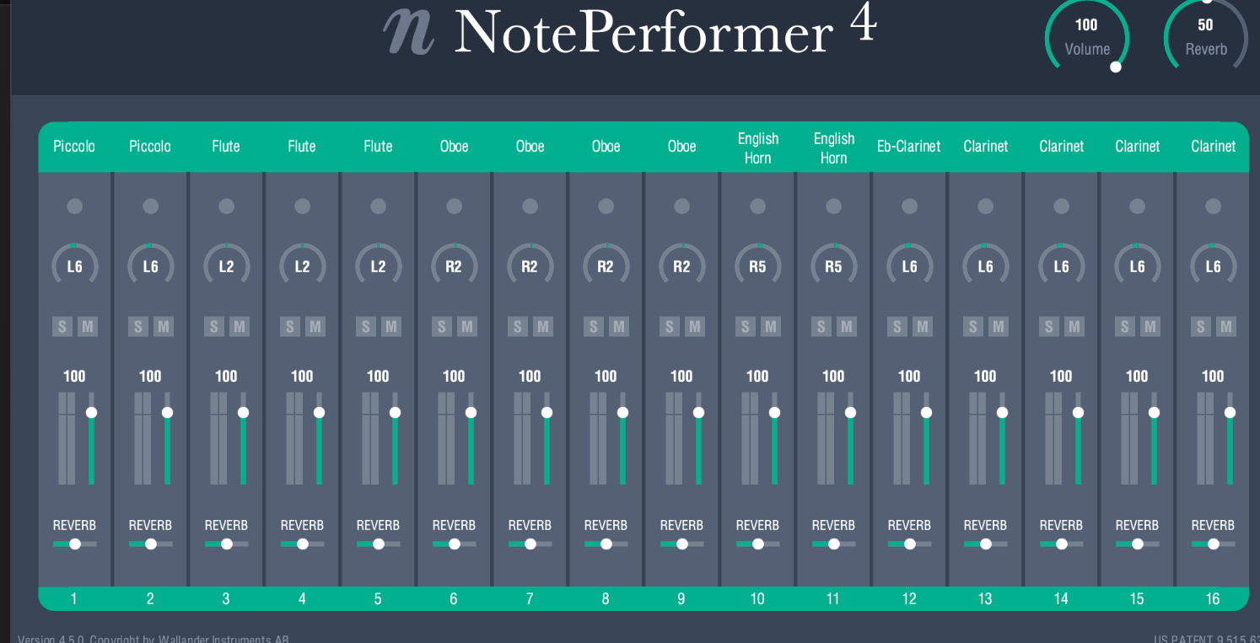Mute the English Horn on channel 11
This screenshot has height=643, width=1260.
click(847, 326)
